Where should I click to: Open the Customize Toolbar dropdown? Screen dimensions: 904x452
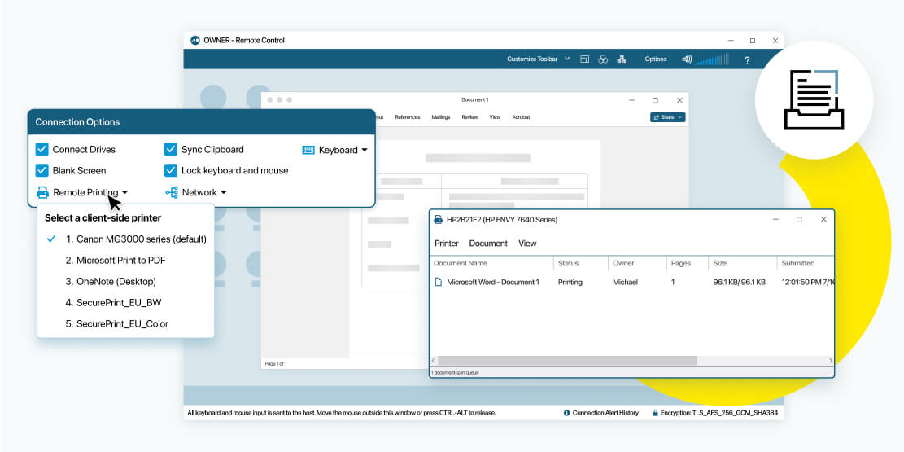pyautogui.click(x=539, y=59)
